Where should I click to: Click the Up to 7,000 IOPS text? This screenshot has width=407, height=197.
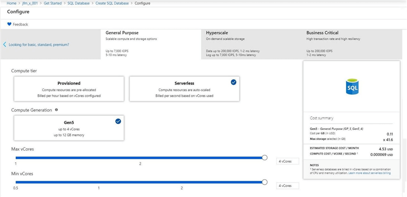116,51
